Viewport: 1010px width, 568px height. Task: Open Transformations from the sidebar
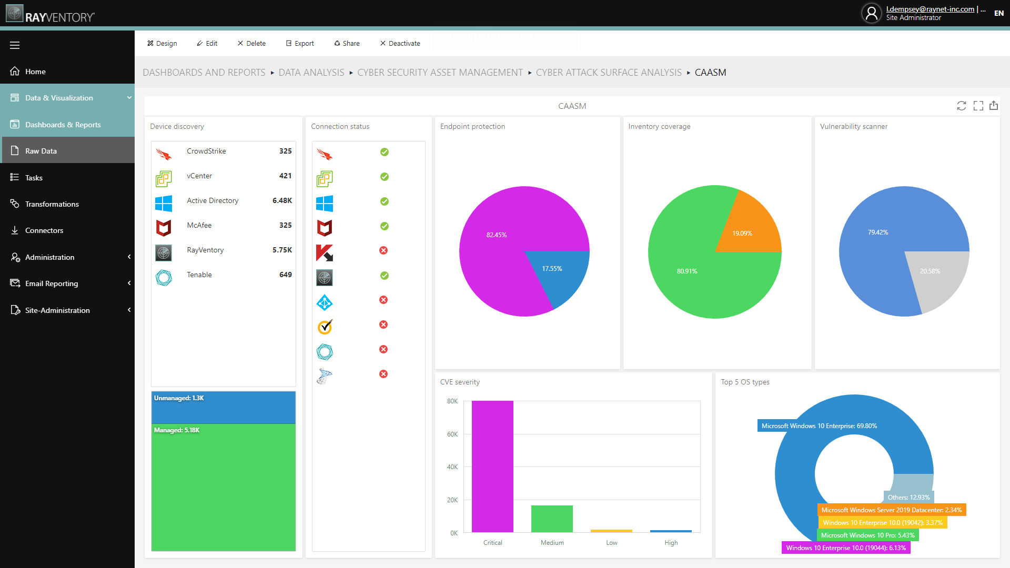[x=52, y=204]
